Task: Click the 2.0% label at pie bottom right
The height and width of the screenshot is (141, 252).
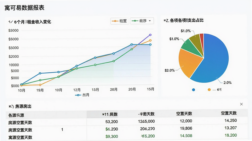Action: click(x=227, y=83)
